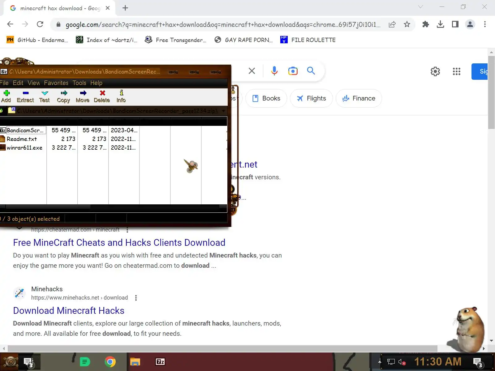The image size is (495, 371).
Task: Open Chrome's three-dot menu
Action: pyautogui.click(x=485, y=24)
